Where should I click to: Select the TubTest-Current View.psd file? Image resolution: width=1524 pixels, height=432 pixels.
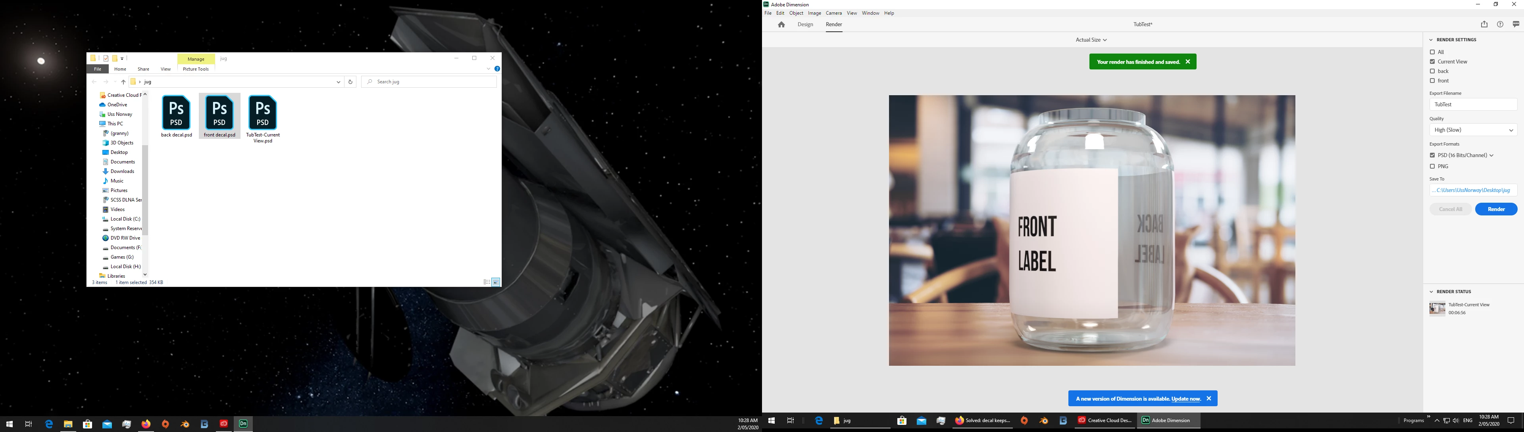tap(263, 113)
